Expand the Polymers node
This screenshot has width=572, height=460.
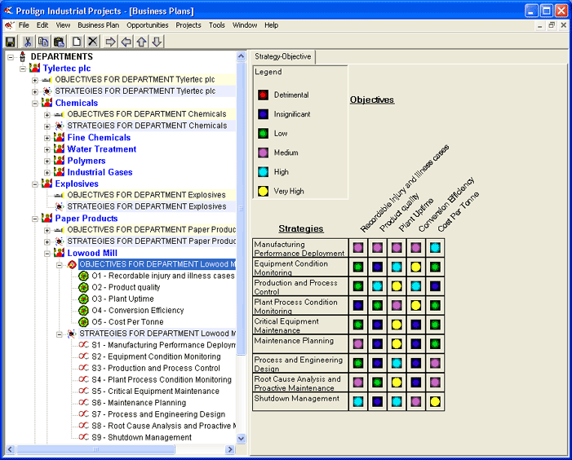[47, 161]
